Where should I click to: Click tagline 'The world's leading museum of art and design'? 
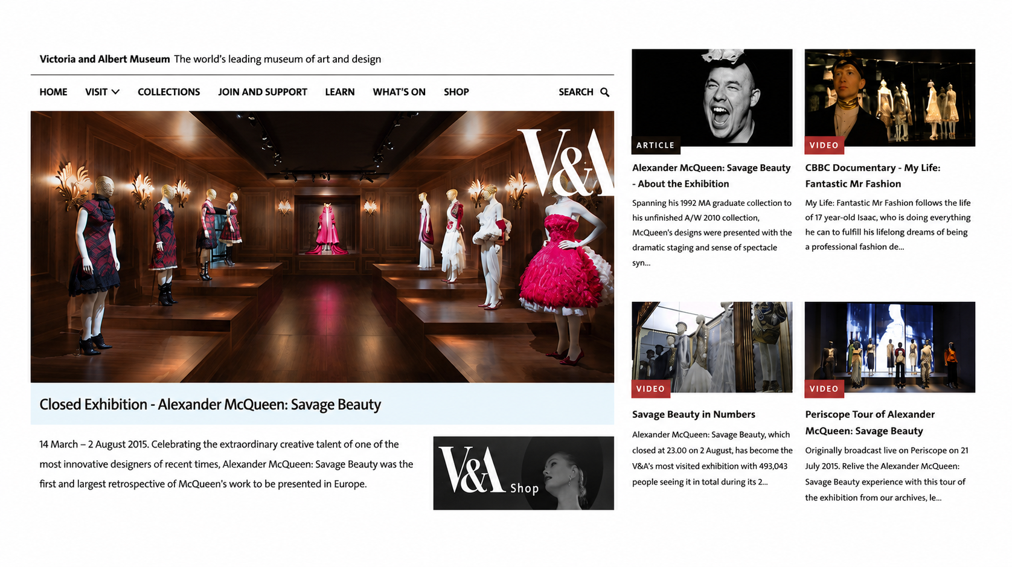point(278,59)
